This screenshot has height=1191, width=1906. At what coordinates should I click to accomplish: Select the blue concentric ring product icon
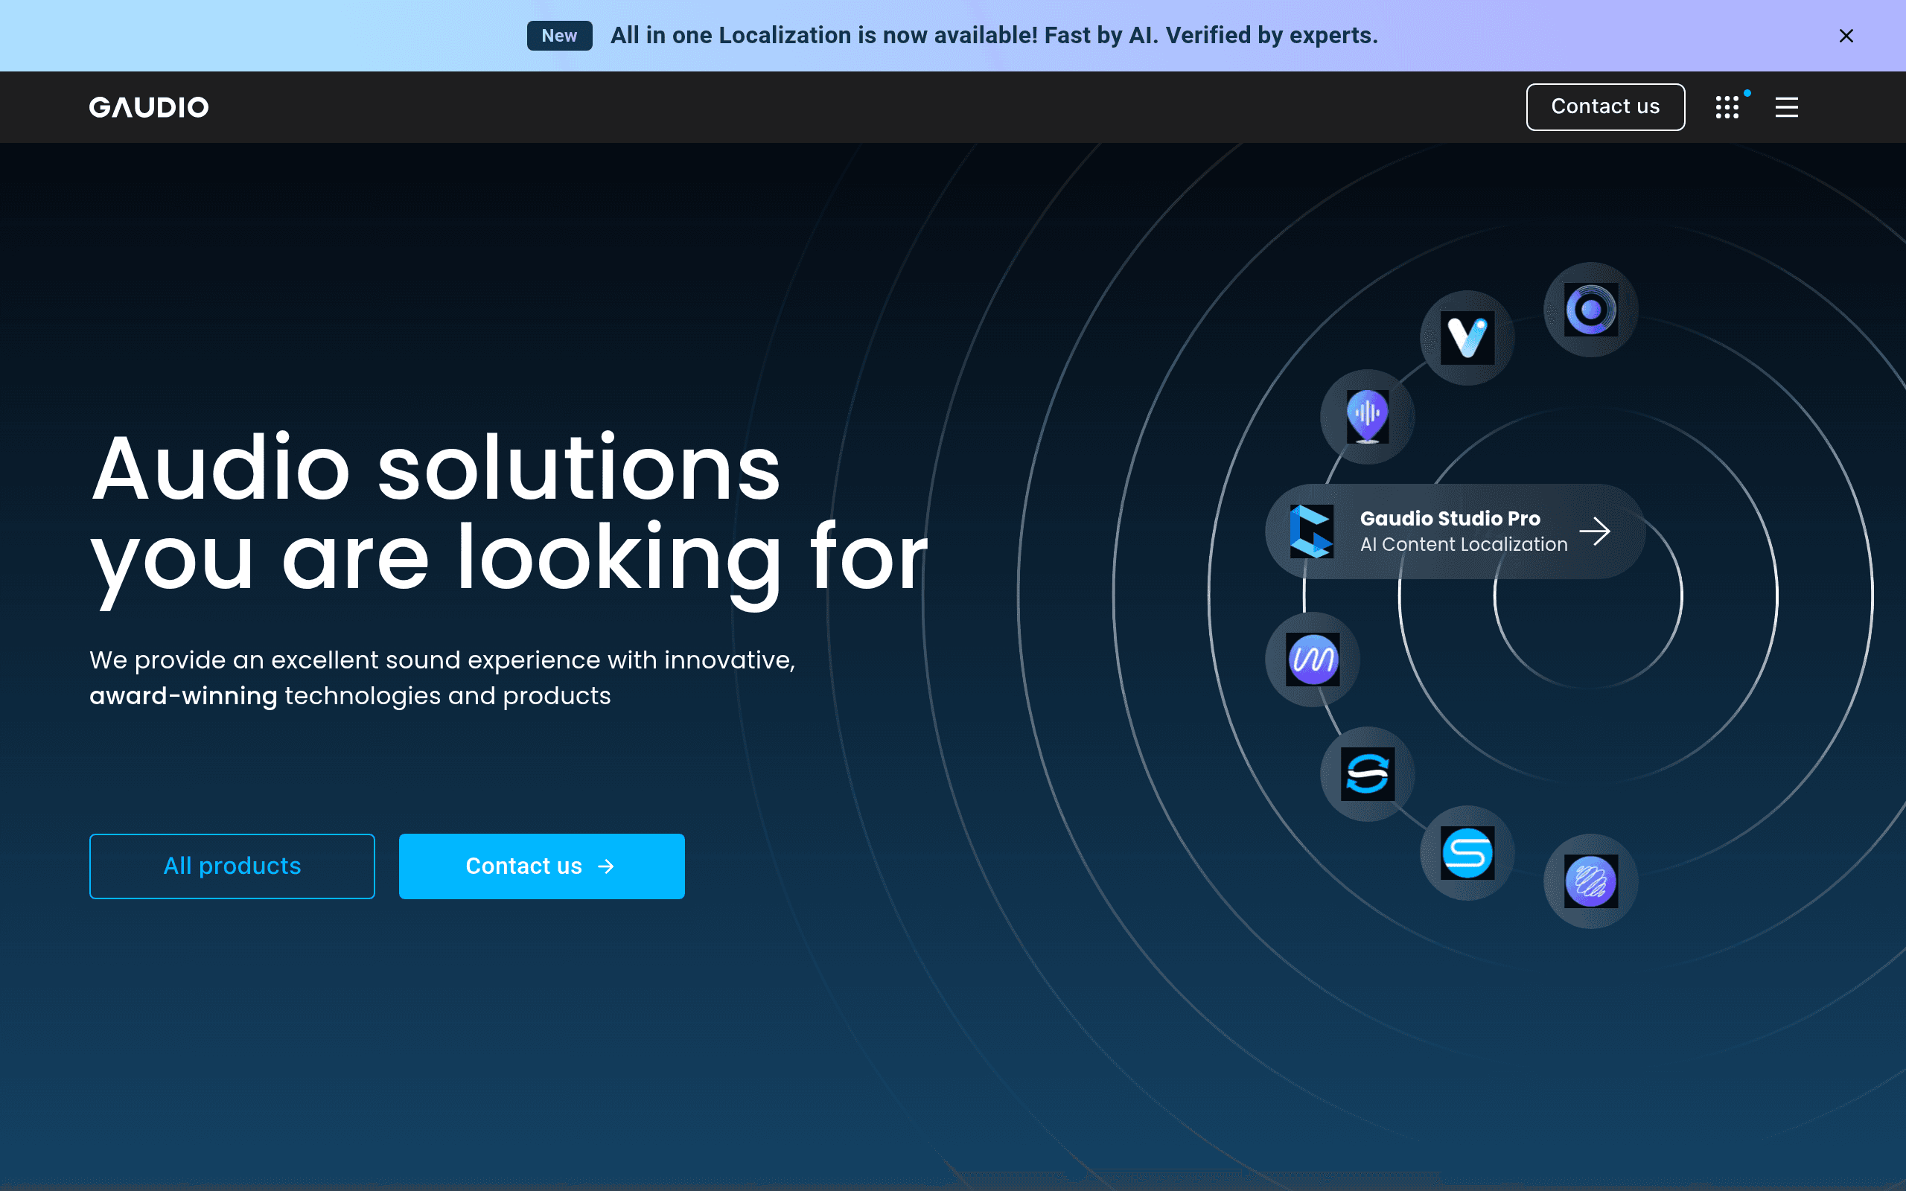coord(1591,310)
